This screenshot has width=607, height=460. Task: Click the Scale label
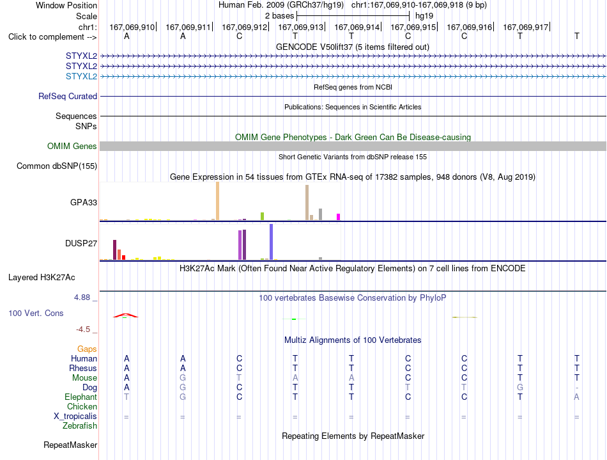click(x=86, y=16)
